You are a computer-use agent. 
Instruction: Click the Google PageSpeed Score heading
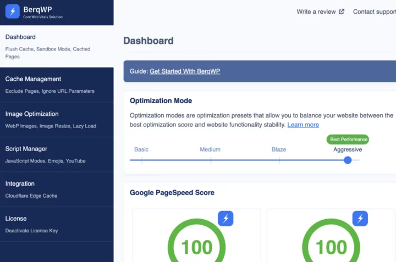(x=172, y=193)
